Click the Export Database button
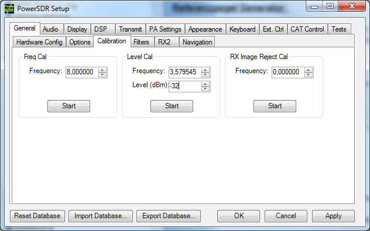 click(x=169, y=216)
